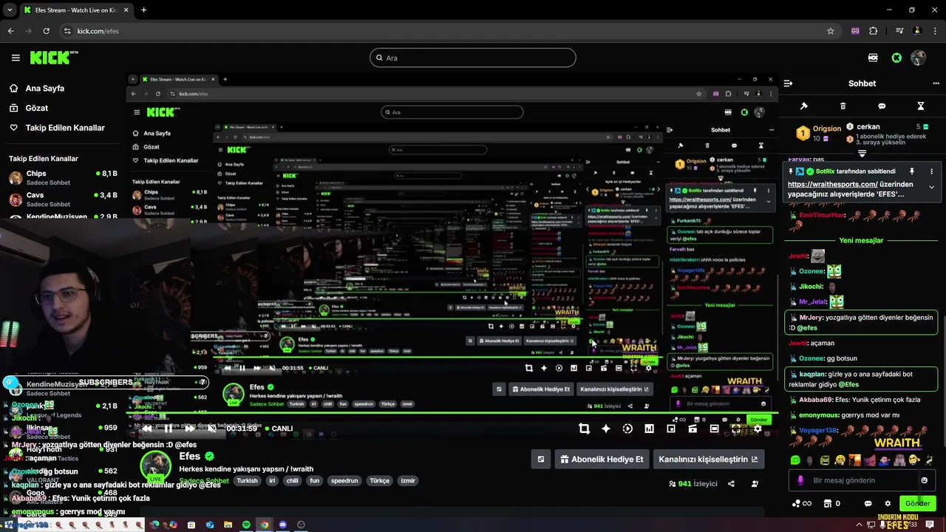The image size is (946, 532).
Task: Click username Voyager138 in chat
Action: pos(817,431)
